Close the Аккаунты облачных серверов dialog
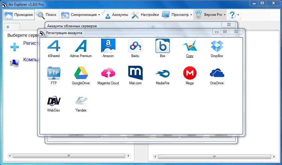Image resolution: width=282 pixels, height=165 pixels. tap(229, 25)
